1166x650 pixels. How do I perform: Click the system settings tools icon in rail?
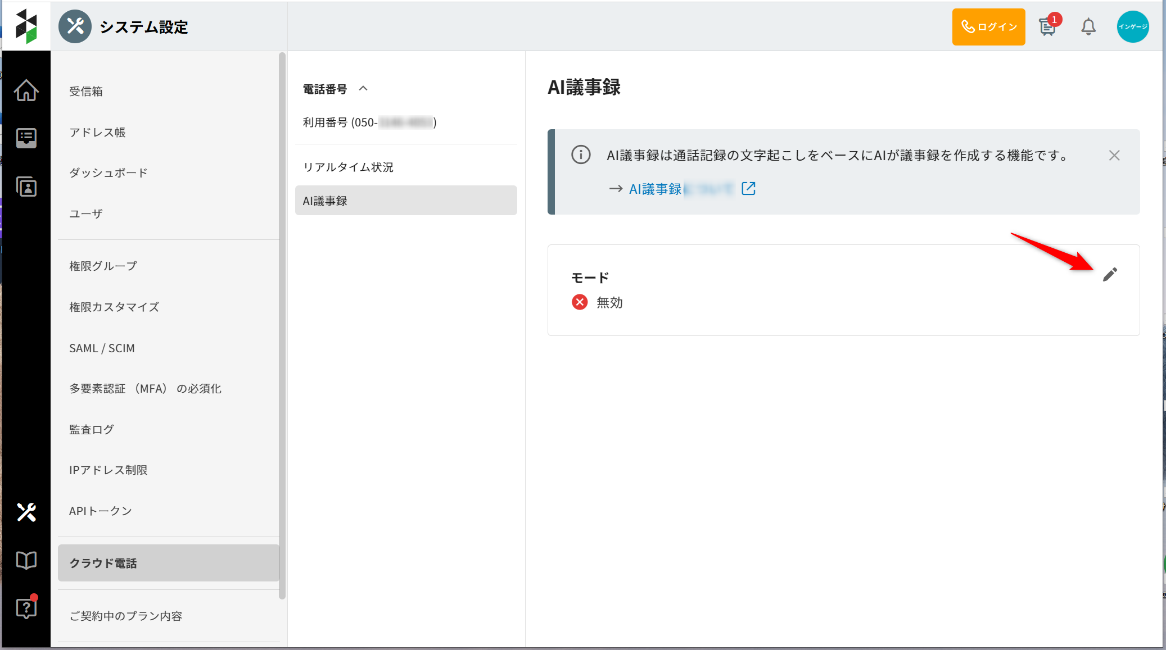[x=26, y=512]
